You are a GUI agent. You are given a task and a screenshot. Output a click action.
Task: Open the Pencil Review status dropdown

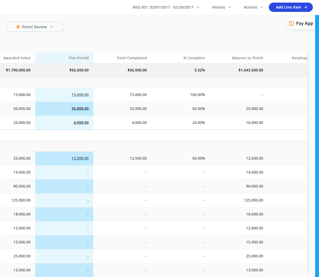click(35, 27)
